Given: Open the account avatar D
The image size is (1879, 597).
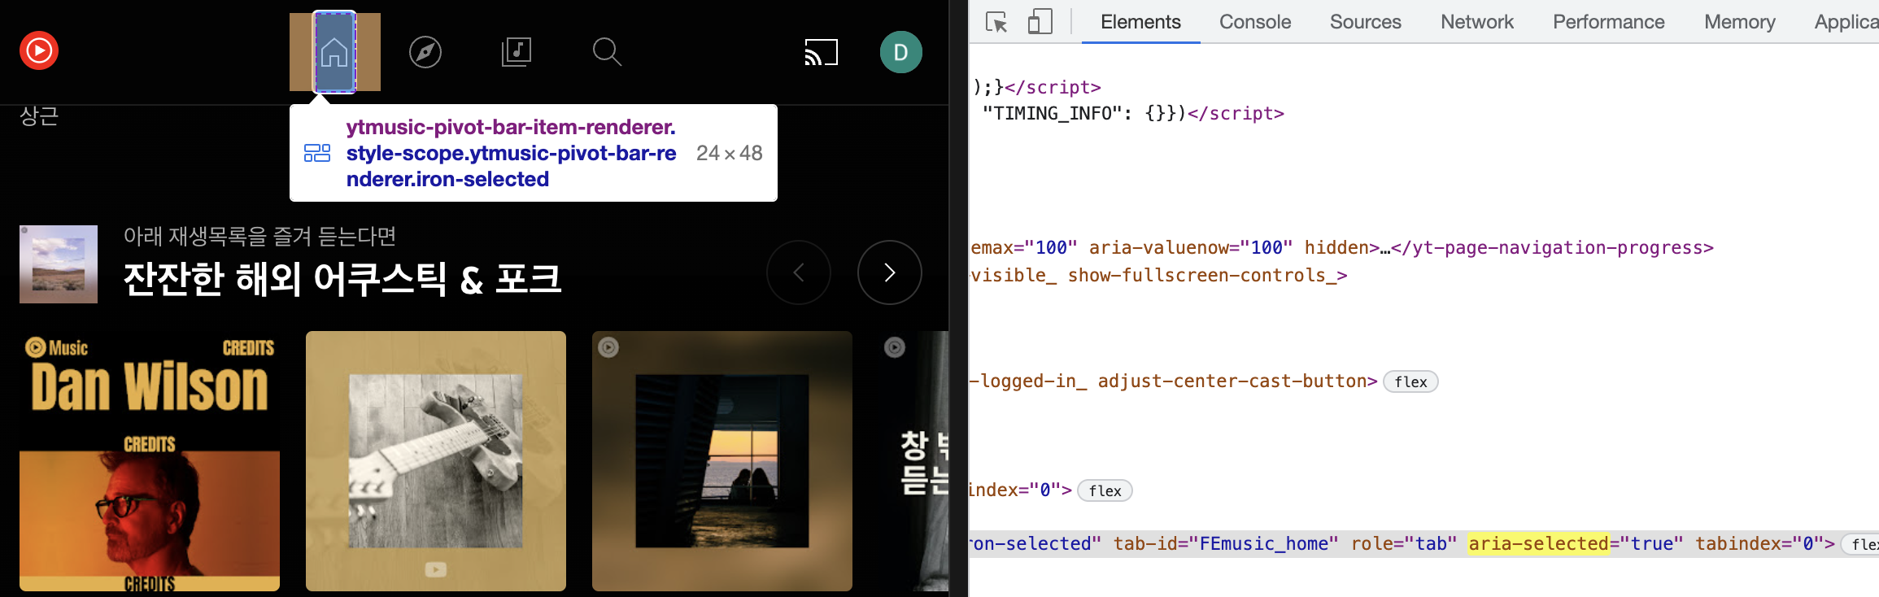Looking at the screenshot, I should pyautogui.click(x=901, y=52).
